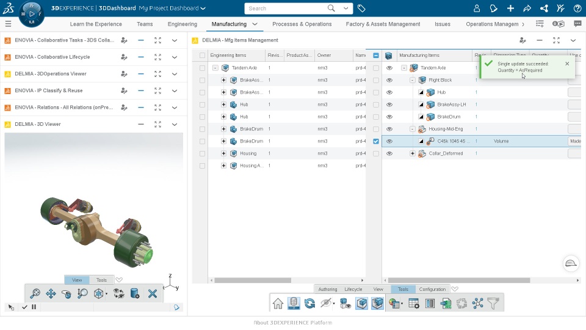Uncheck the C45k 1045 row checkbox

[x=376, y=141]
